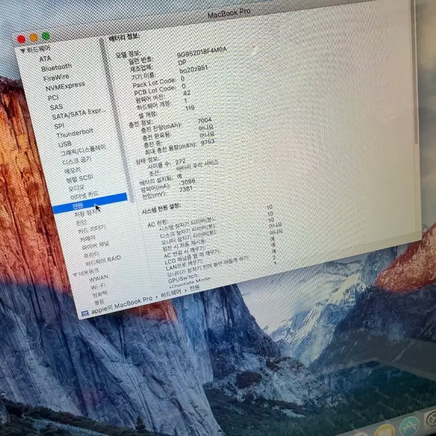Click 전원 in the bottom path bar
Viewport: 436px width, 436px height.
point(195,288)
